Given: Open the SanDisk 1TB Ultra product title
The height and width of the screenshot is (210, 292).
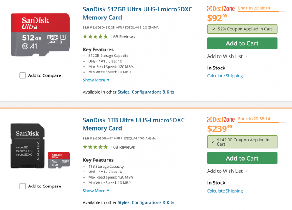Looking at the screenshot, I should tap(133, 124).
